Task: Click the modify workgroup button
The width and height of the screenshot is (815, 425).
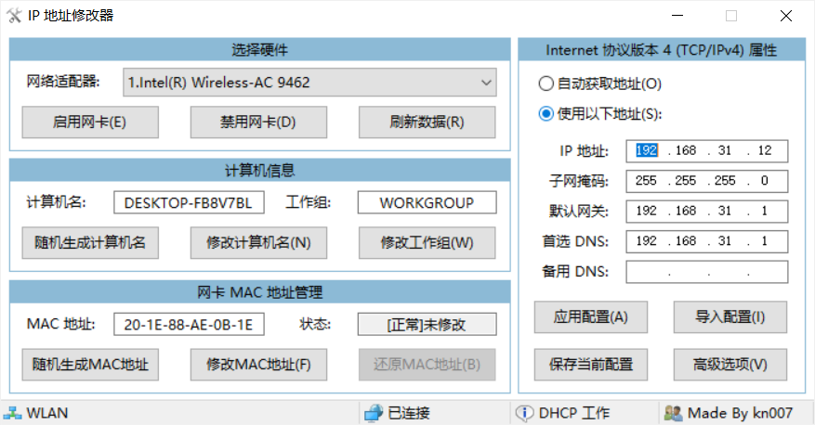Action: coord(427,242)
